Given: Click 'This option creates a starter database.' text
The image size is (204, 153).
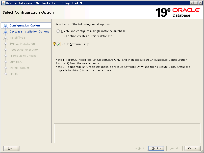Looking at the screenshot, I should 87,36.
